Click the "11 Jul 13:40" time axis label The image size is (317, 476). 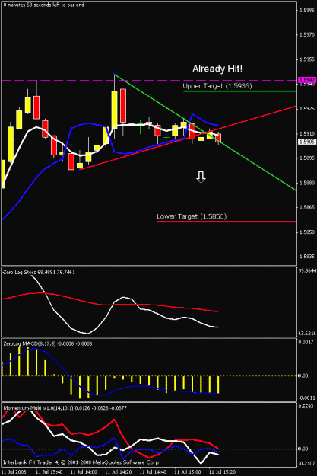click(x=49, y=472)
